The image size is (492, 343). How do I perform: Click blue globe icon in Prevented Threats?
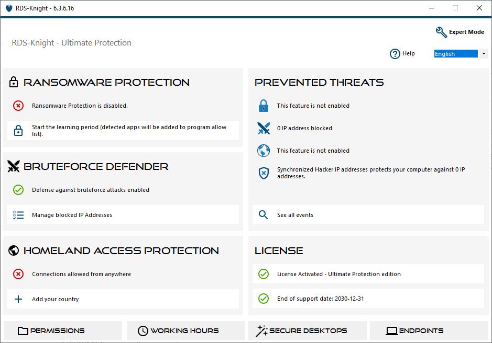263,151
